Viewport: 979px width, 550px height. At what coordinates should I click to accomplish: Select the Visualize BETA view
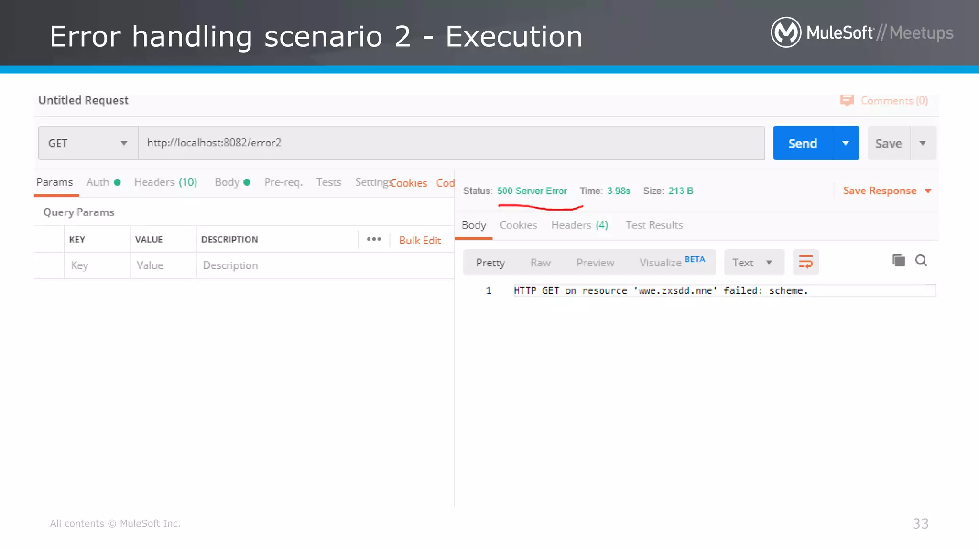[672, 262]
